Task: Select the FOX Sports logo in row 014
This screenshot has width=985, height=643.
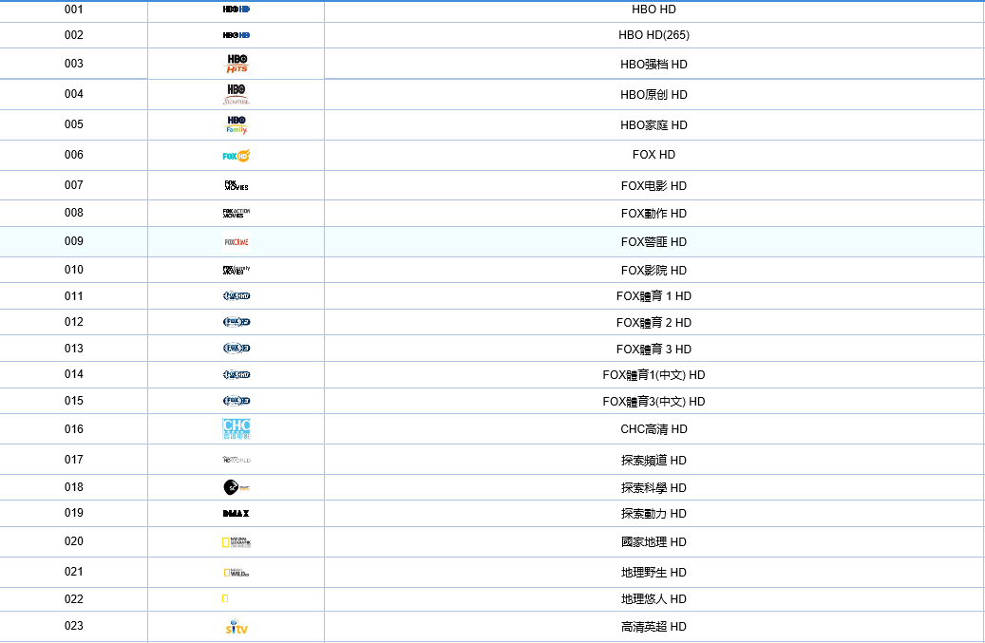Action: pos(237,375)
